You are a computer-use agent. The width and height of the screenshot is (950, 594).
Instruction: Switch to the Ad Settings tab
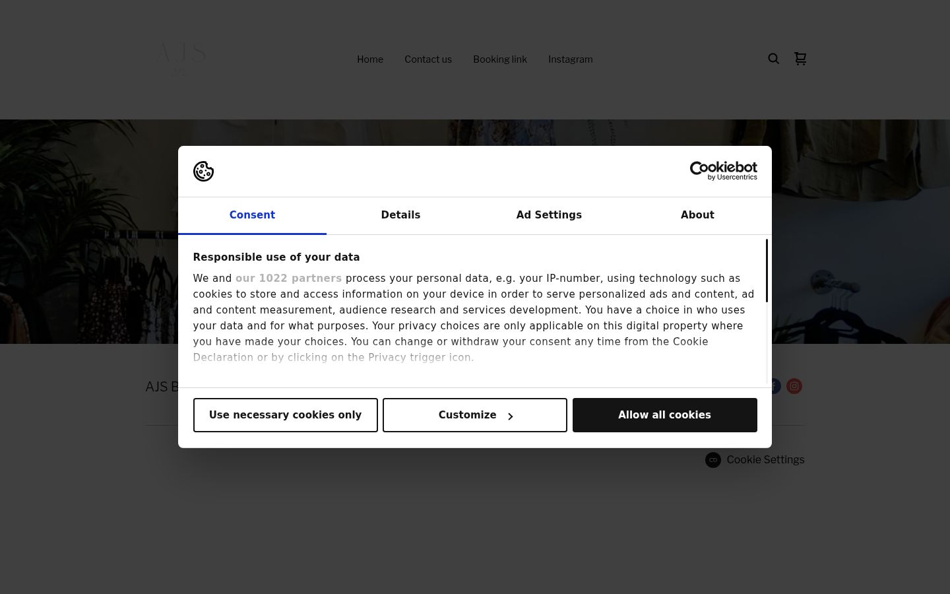point(549,215)
